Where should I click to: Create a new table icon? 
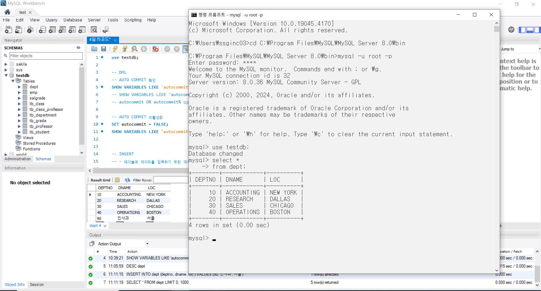(x=52, y=30)
